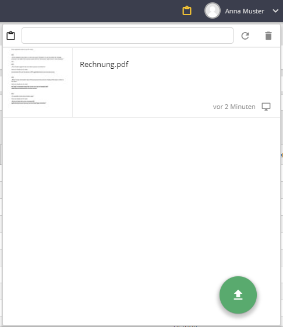Screen dimensions: 283x327
Task: Click the white upload arrow symbol
Action: [238, 295]
